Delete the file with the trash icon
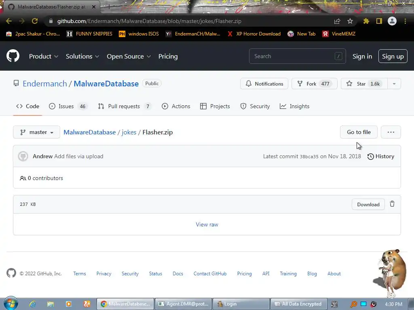 click(x=392, y=204)
